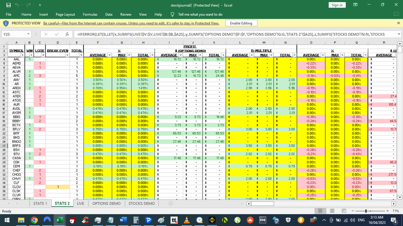Screen dimensions: 403x226
Task: Open the SYMBOL column filter dropdown
Action: (22, 55)
